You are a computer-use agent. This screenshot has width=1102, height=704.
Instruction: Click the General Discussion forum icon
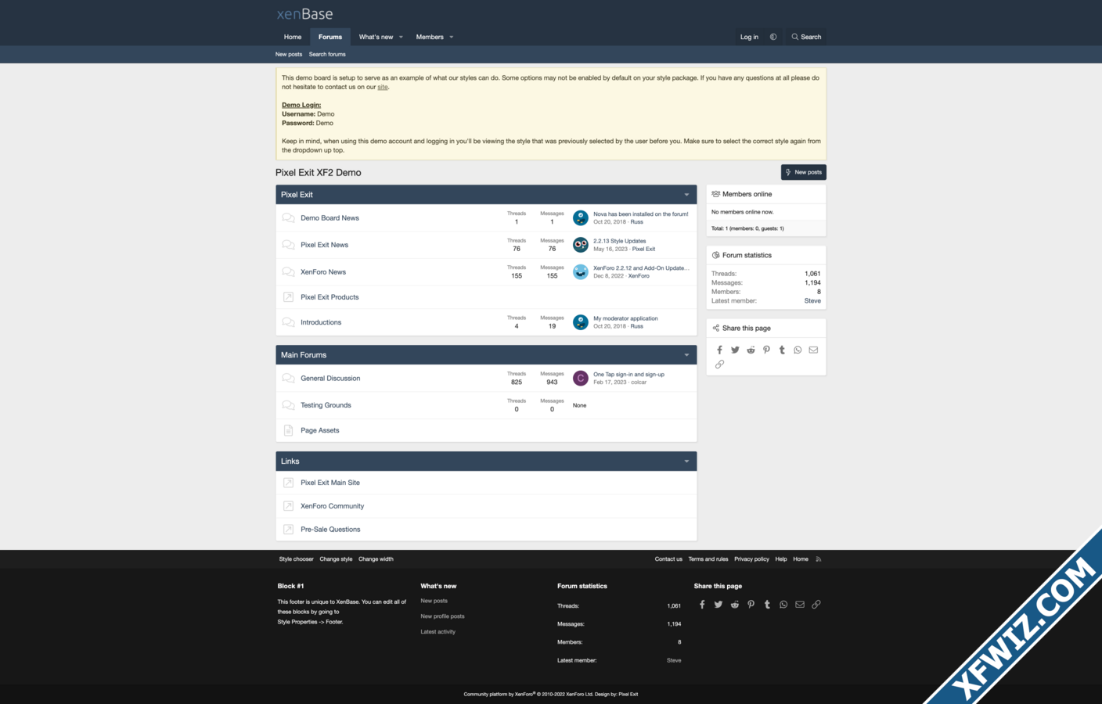click(x=288, y=379)
